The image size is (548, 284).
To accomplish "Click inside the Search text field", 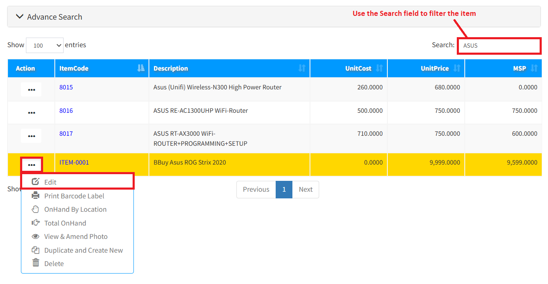I will [x=499, y=46].
